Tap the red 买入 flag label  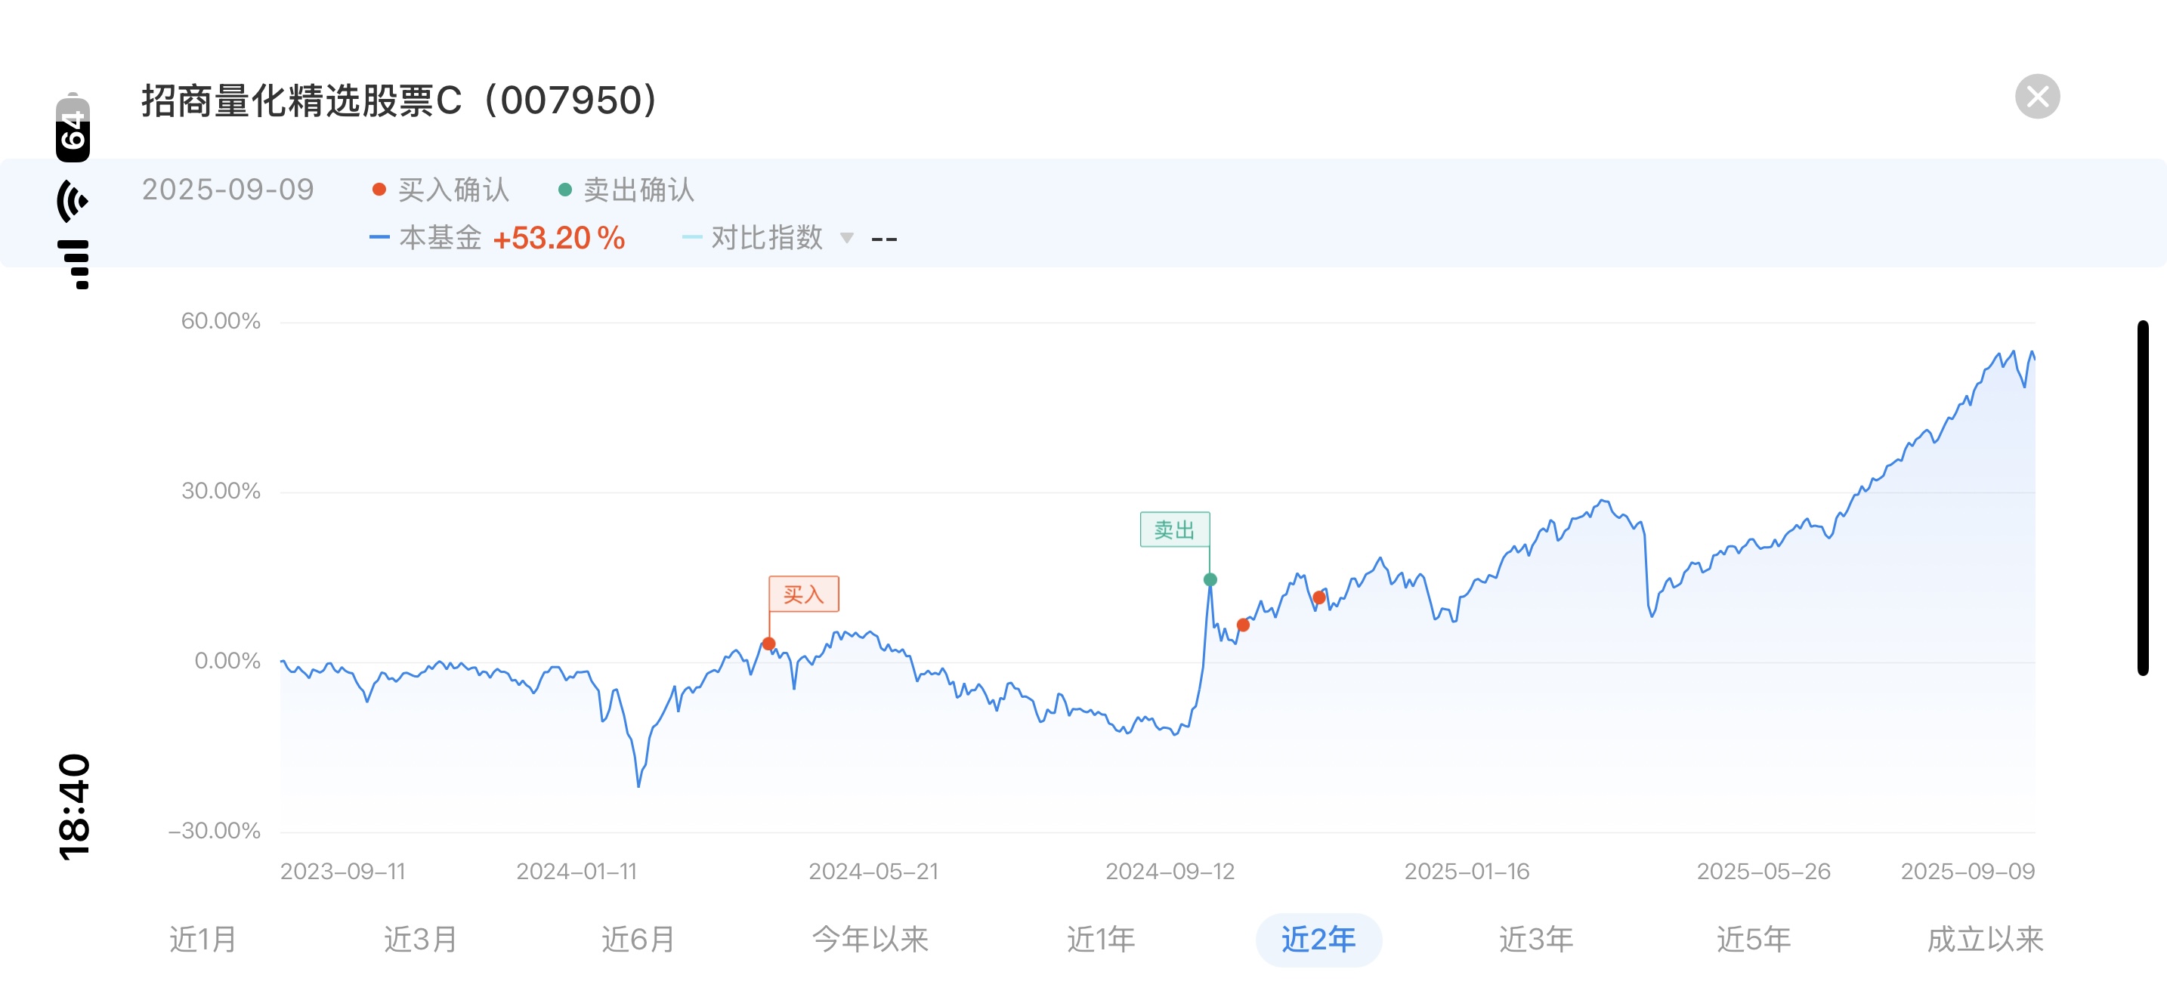(803, 594)
